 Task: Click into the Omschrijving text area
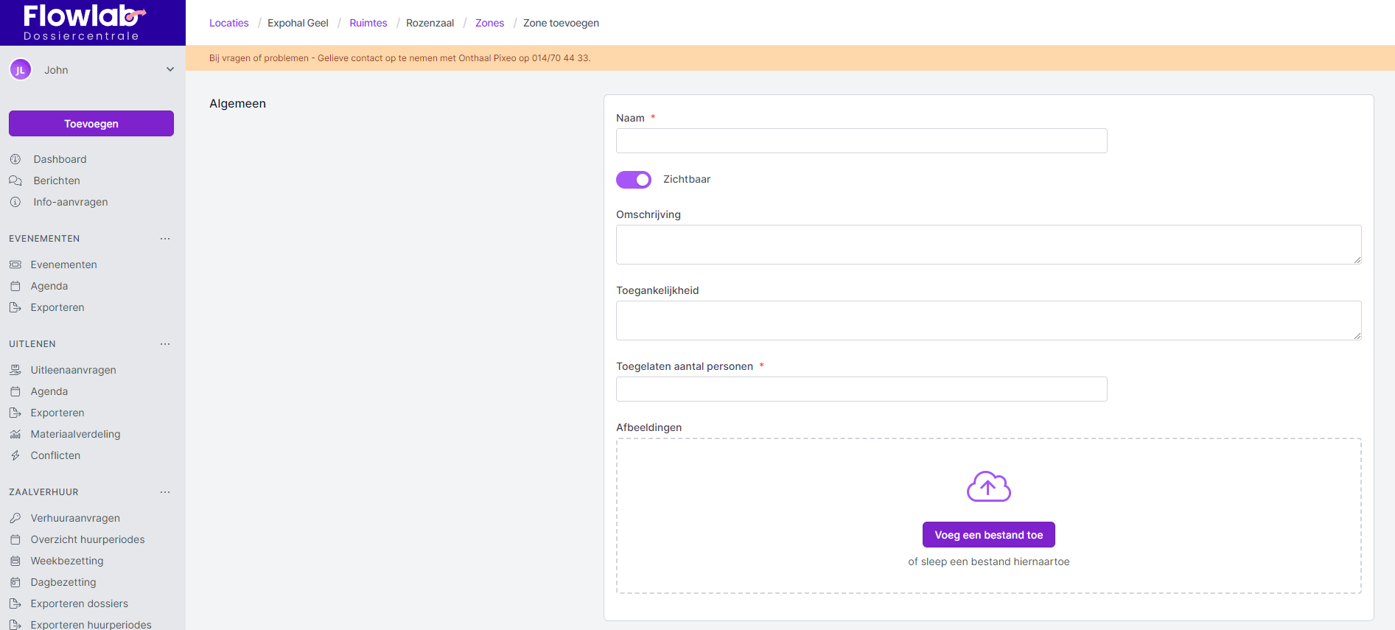click(x=988, y=245)
